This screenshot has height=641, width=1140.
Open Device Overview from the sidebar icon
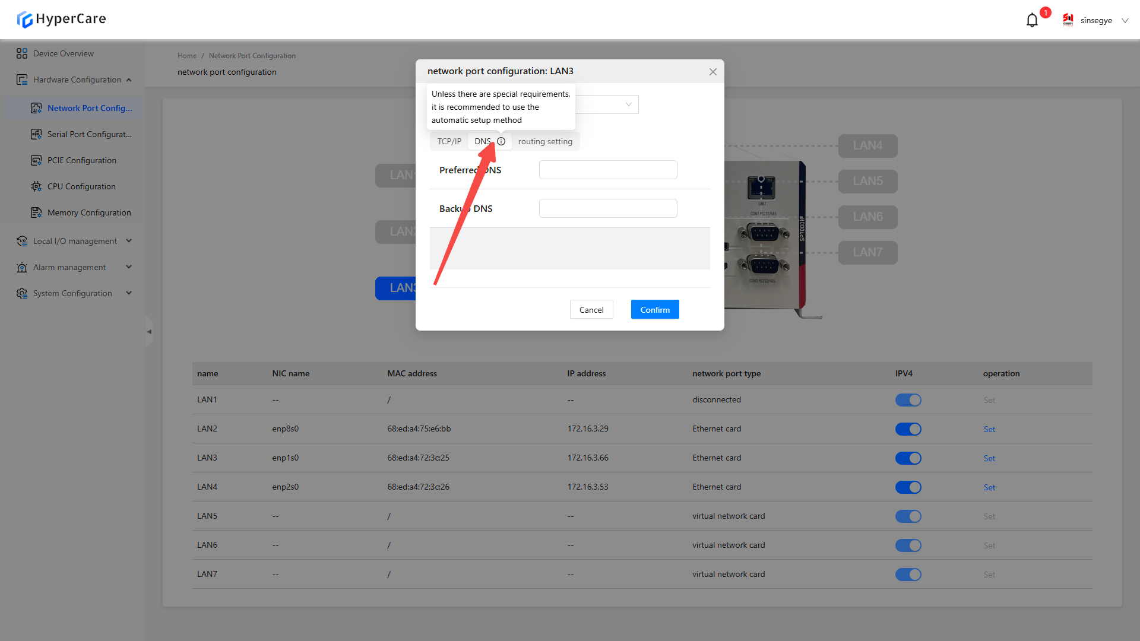click(22, 53)
